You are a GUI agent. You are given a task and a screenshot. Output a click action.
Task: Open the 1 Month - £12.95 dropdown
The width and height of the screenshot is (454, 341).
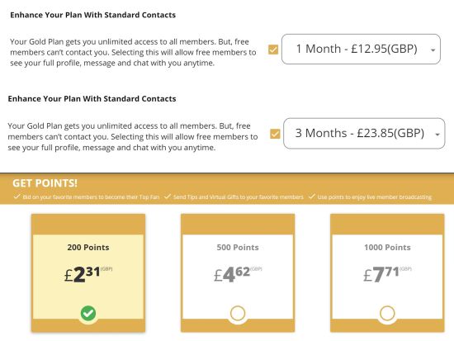(361, 49)
